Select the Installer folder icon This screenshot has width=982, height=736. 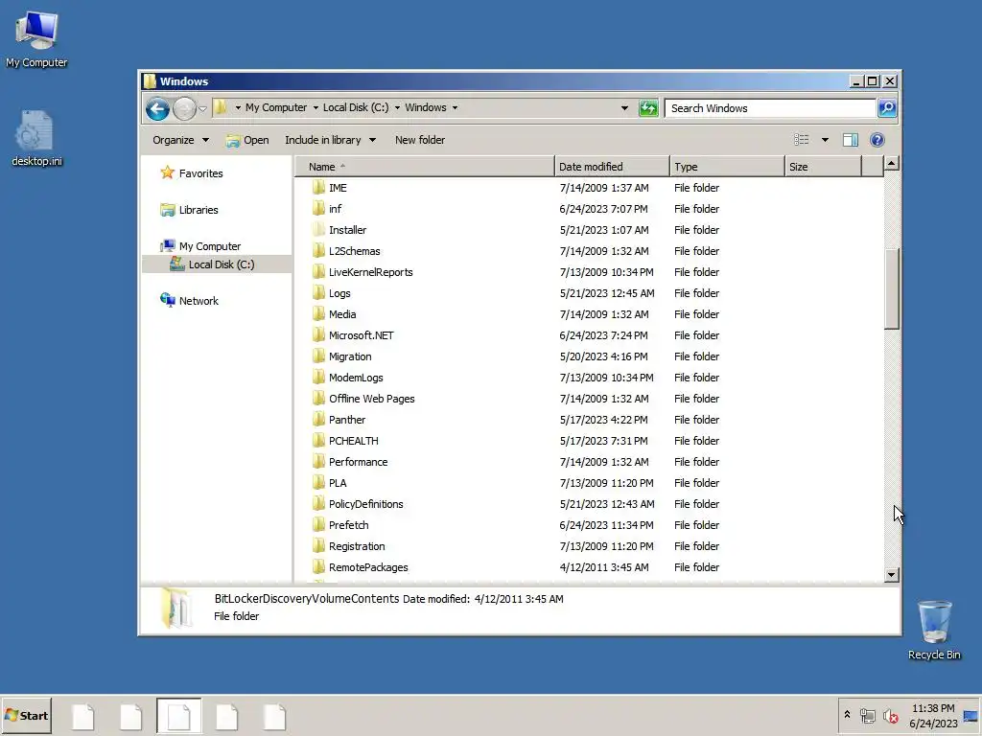[x=318, y=230]
